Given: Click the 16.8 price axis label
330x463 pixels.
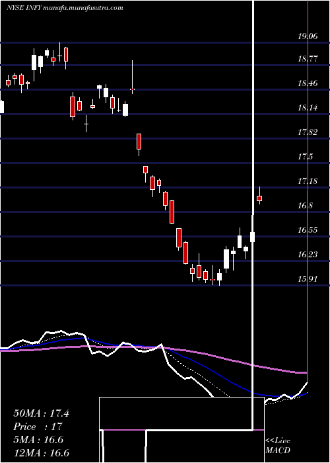Looking at the screenshot, I should tap(305, 206).
